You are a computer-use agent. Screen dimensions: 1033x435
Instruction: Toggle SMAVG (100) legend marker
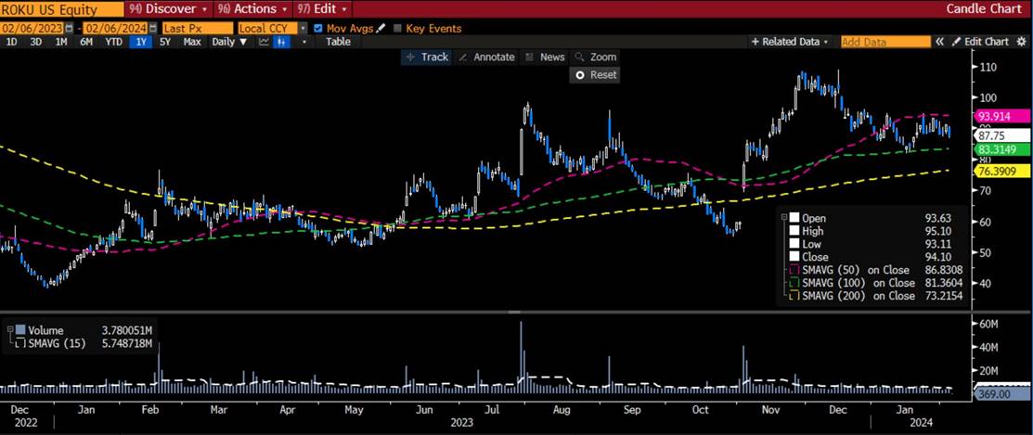[794, 283]
